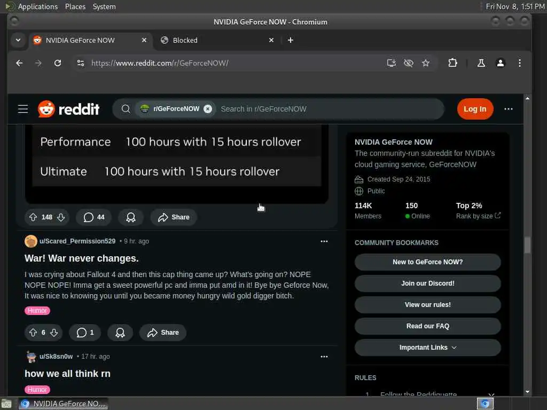Give award on the 148-vote post
547x410 pixels.
point(131,217)
